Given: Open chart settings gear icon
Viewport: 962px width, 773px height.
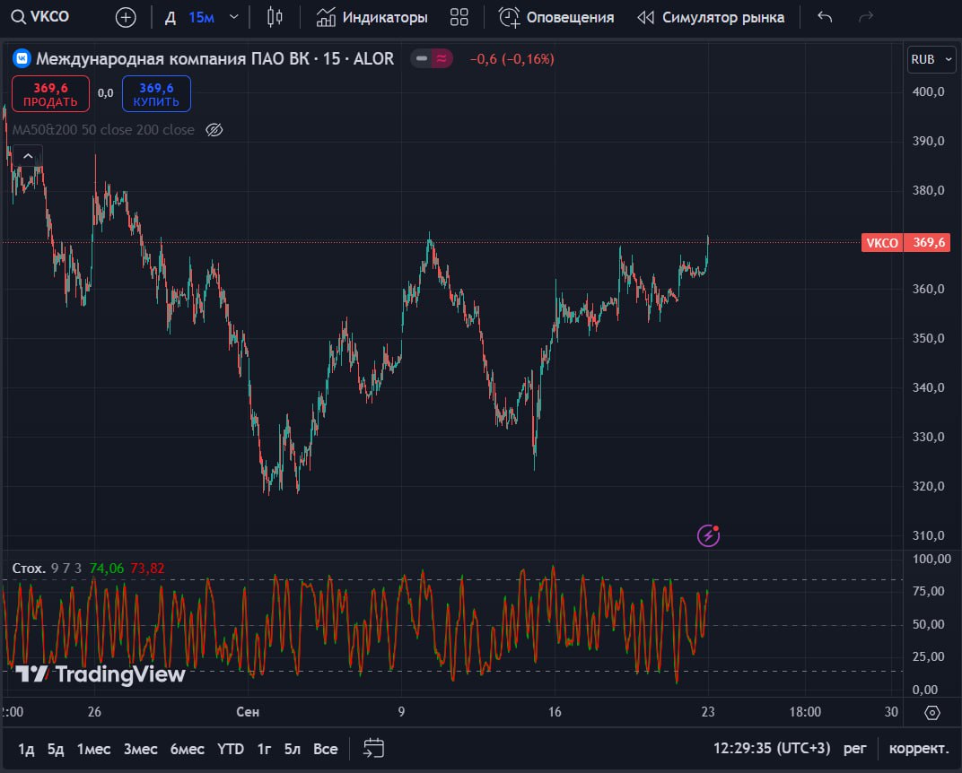Looking at the screenshot, I should click(x=931, y=712).
